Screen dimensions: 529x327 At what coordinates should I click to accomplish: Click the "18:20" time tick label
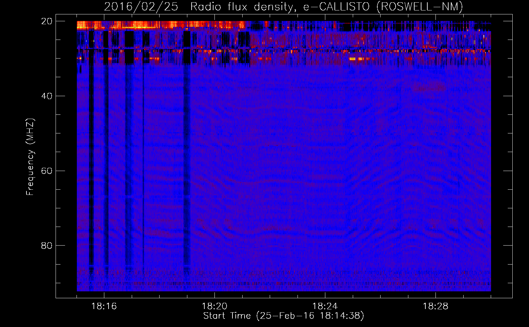pyautogui.click(x=214, y=306)
